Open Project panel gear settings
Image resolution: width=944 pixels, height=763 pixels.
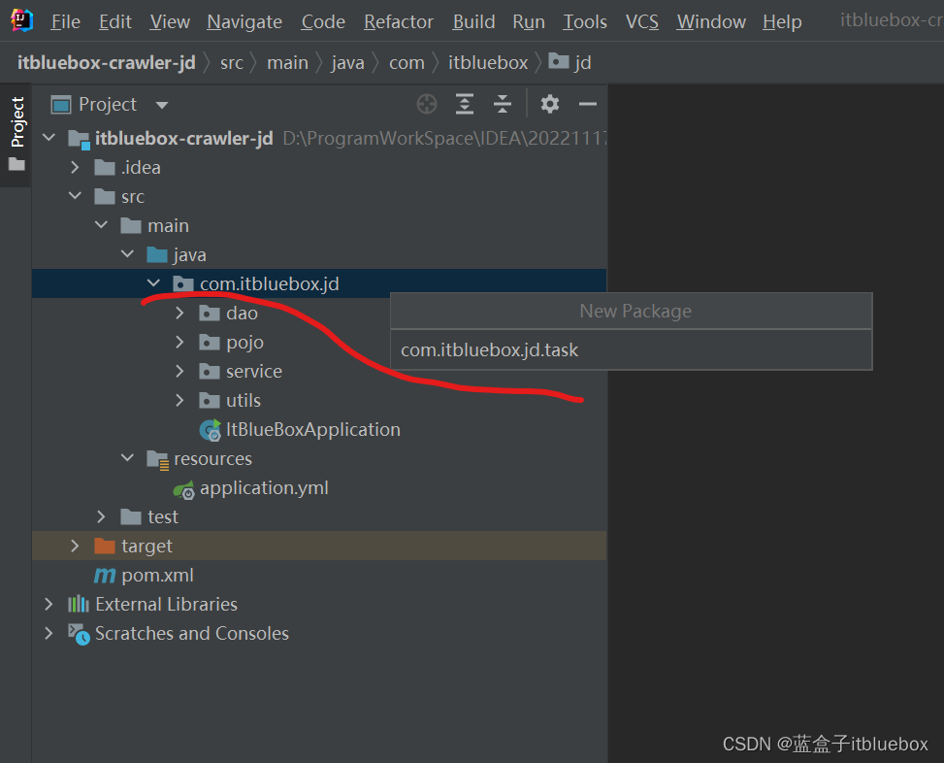tap(550, 104)
